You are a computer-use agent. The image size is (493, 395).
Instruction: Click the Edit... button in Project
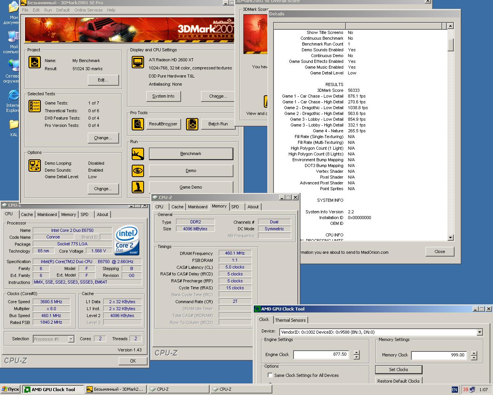[103, 80]
